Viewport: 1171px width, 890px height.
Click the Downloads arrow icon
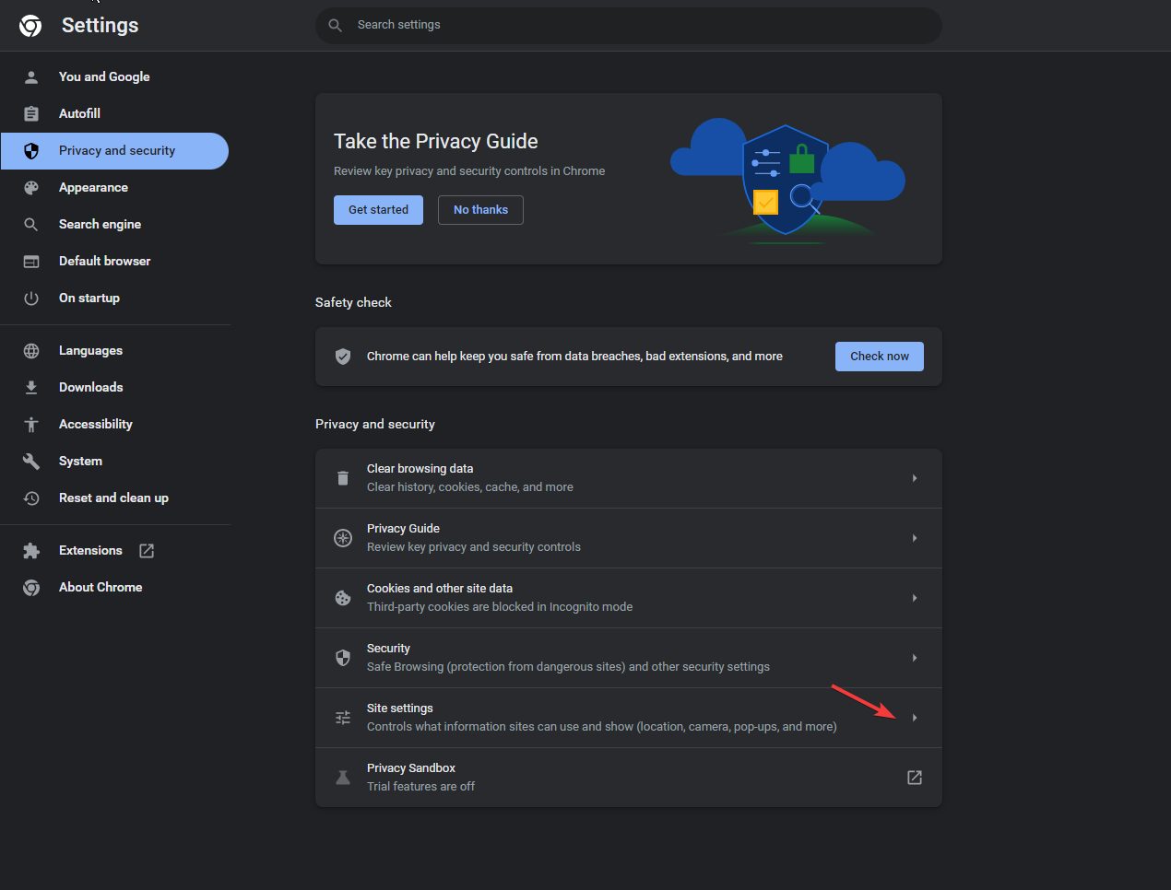point(31,388)
